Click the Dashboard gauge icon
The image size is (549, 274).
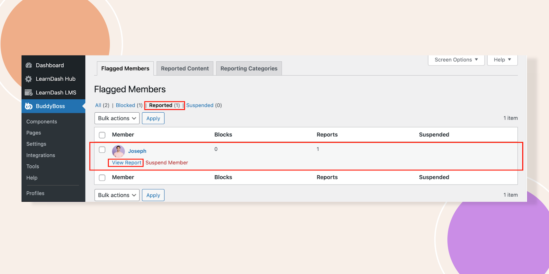29,65
